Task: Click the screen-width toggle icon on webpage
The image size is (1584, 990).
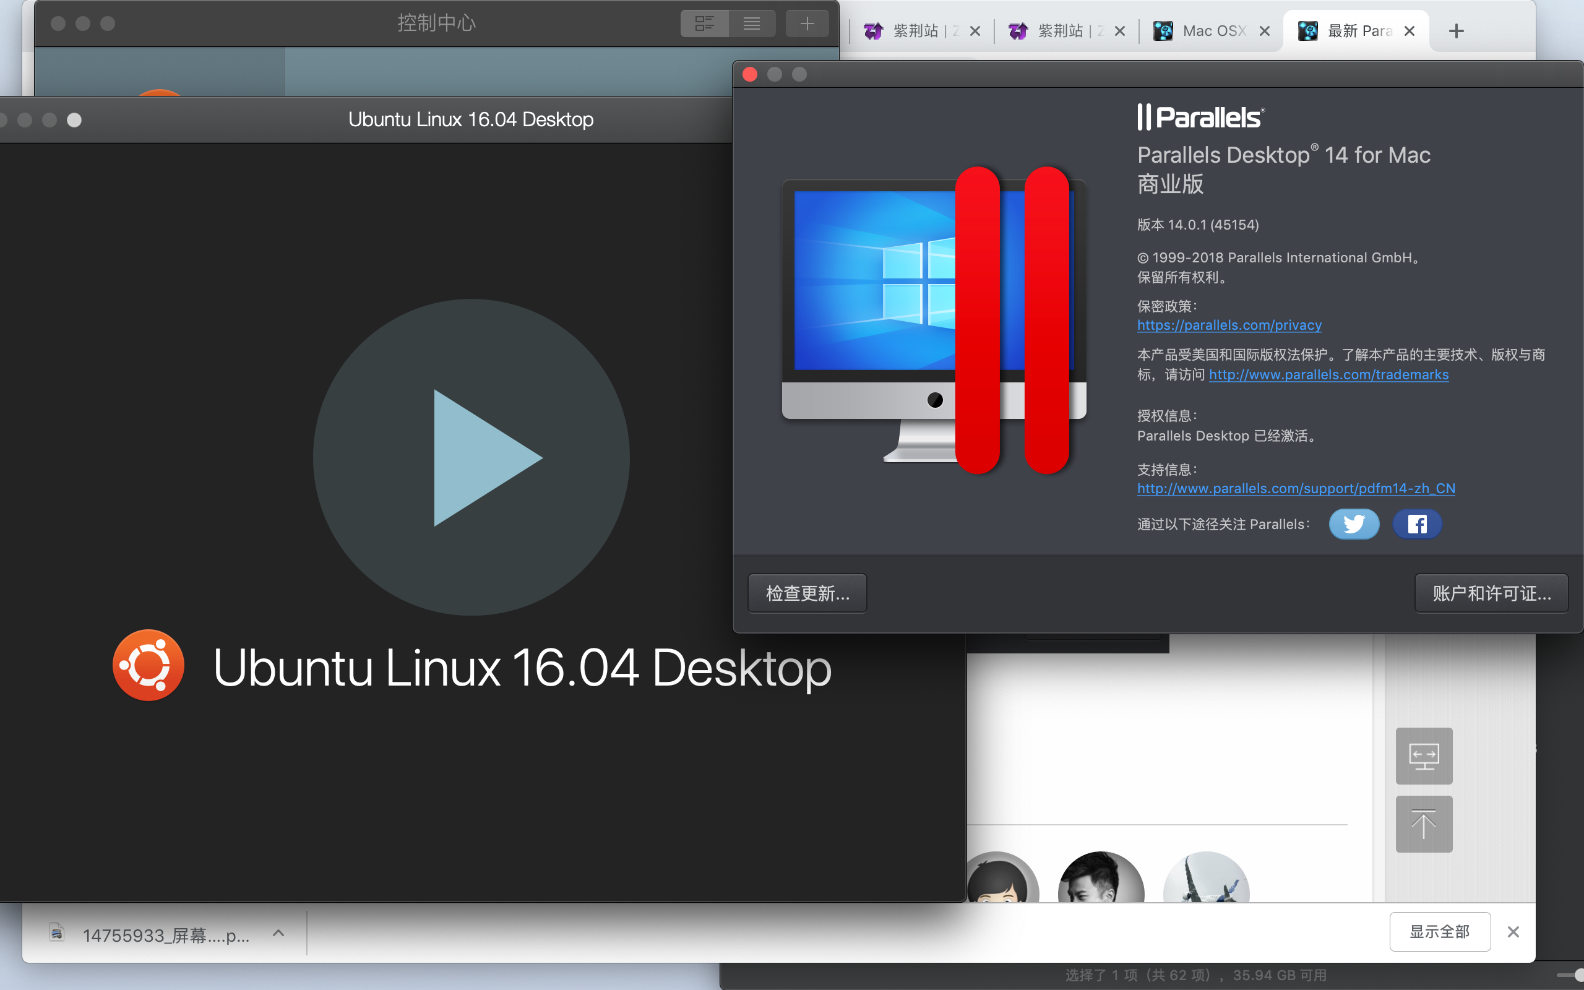Action: (x=1424, y=755)
